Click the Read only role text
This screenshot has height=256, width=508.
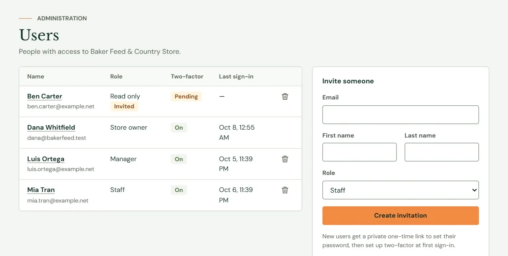point(125,96)
